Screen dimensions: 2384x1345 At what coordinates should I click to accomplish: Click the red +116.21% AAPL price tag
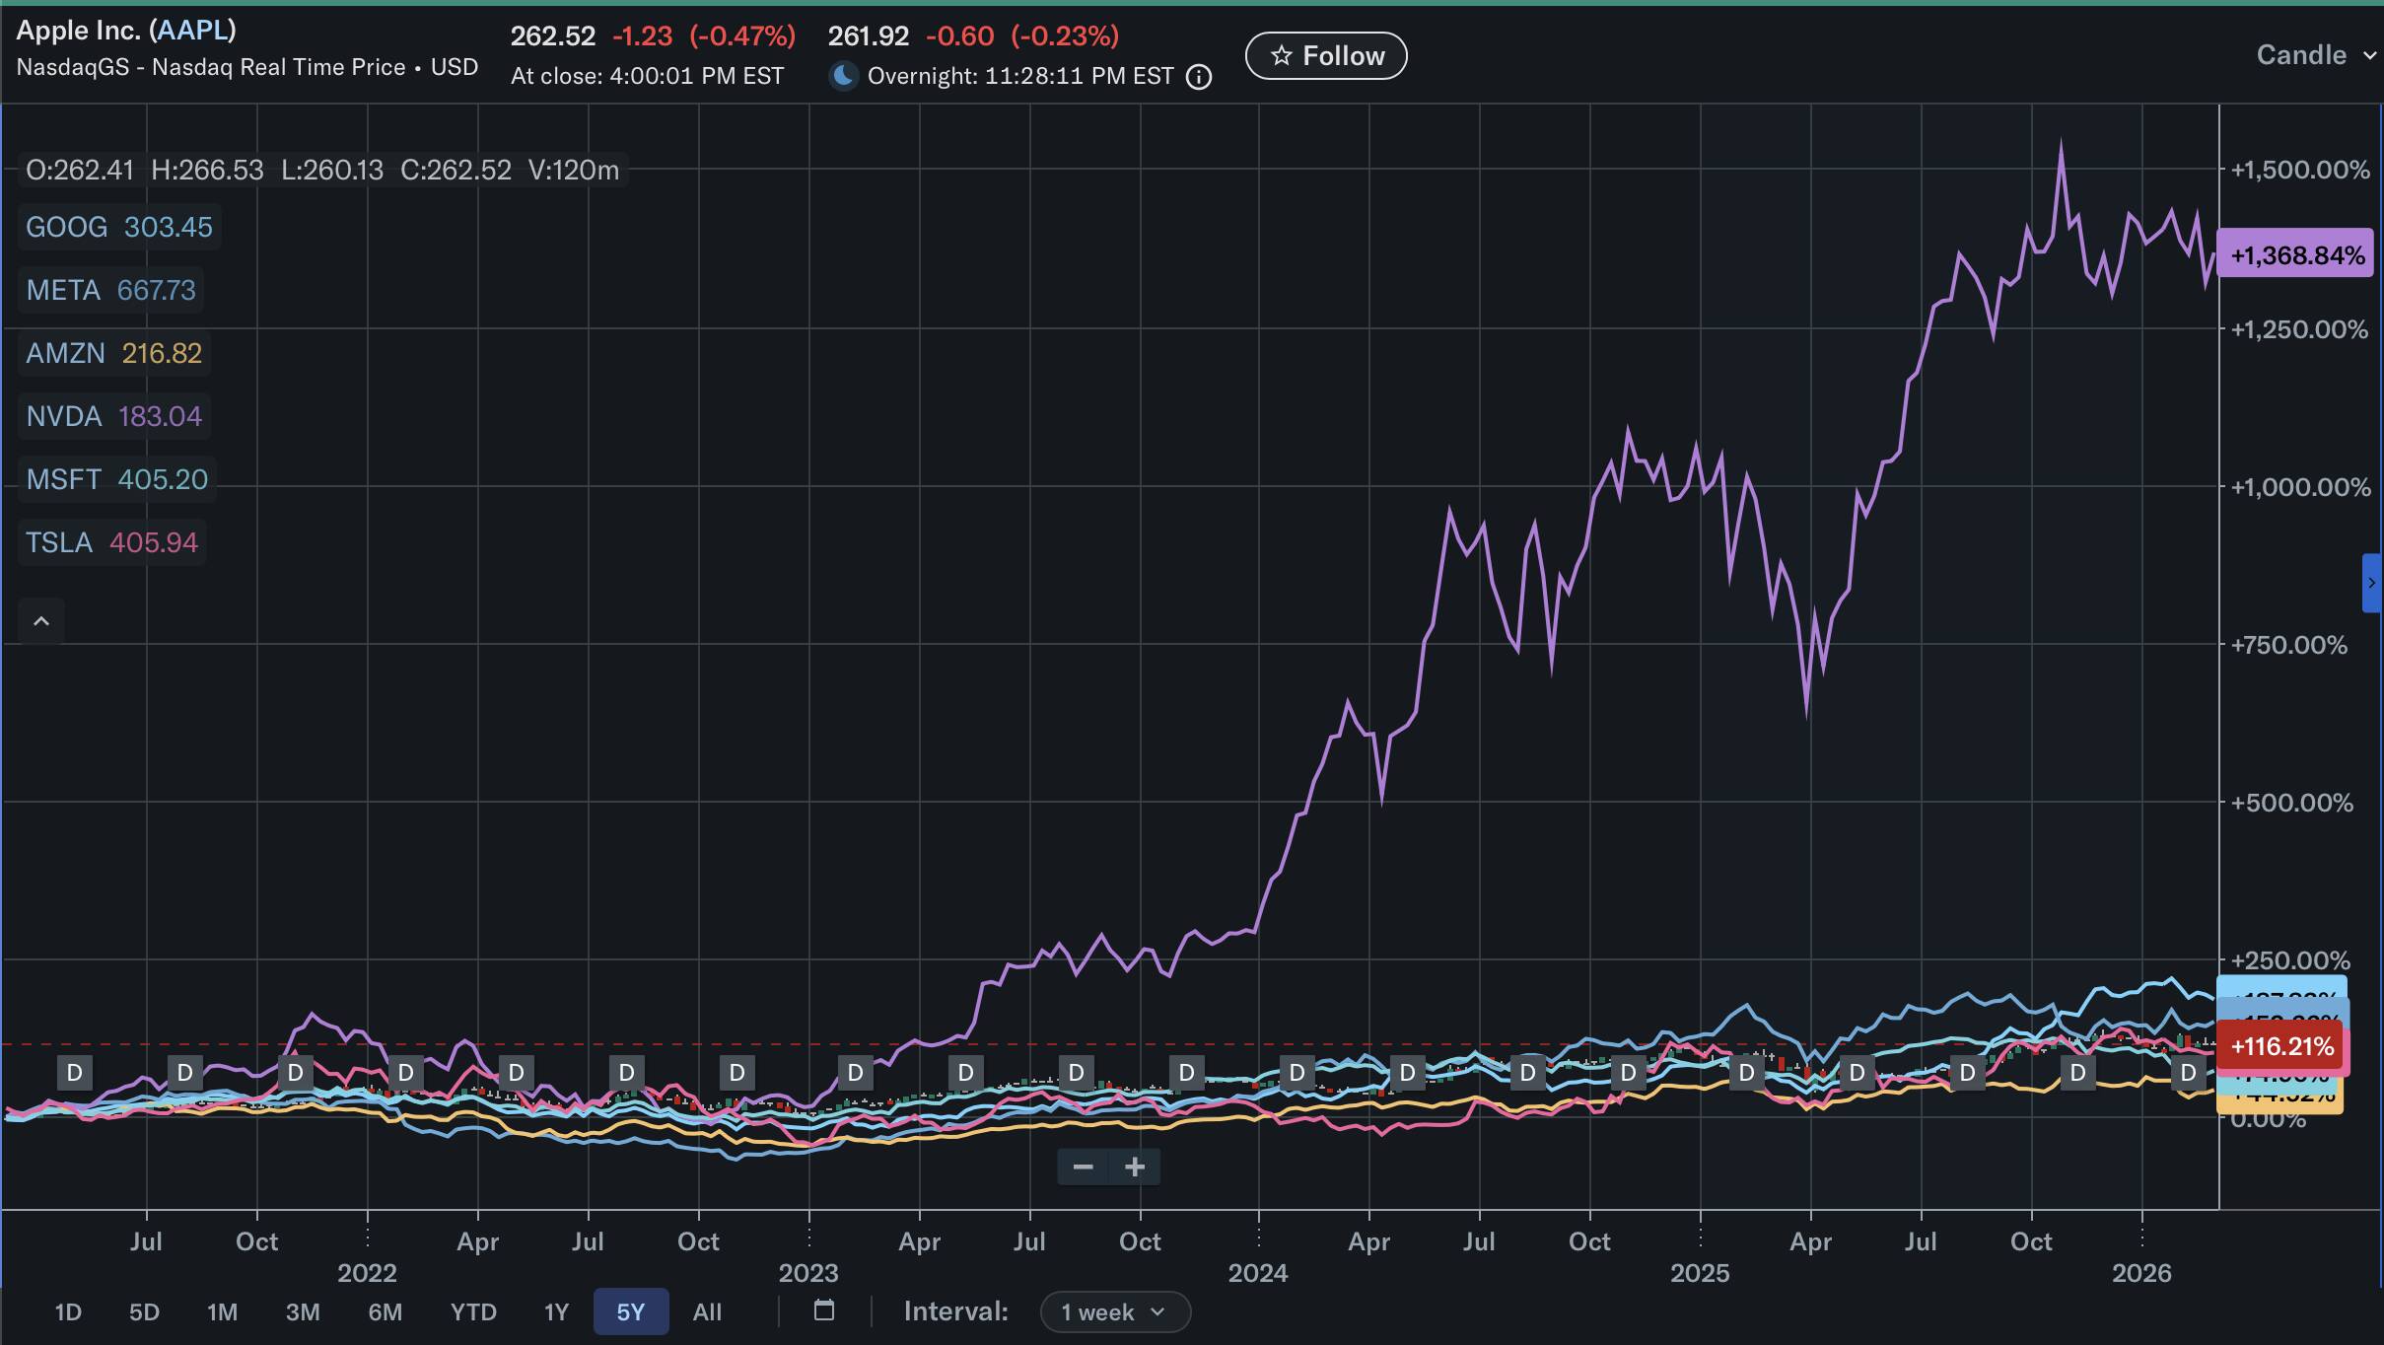(x=2281, y=1046)
